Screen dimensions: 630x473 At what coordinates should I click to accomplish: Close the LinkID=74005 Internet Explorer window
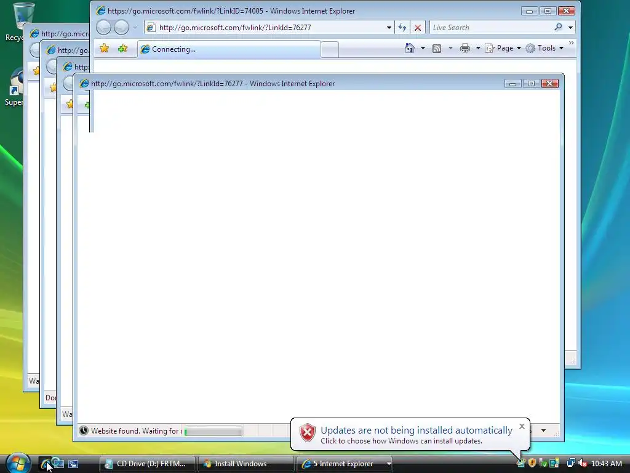pos(567,11)
